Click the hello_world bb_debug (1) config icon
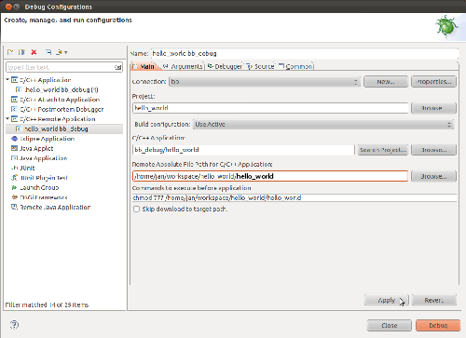Image resolution: width=466 pixels, height=338 pixels. click(19, 89)
